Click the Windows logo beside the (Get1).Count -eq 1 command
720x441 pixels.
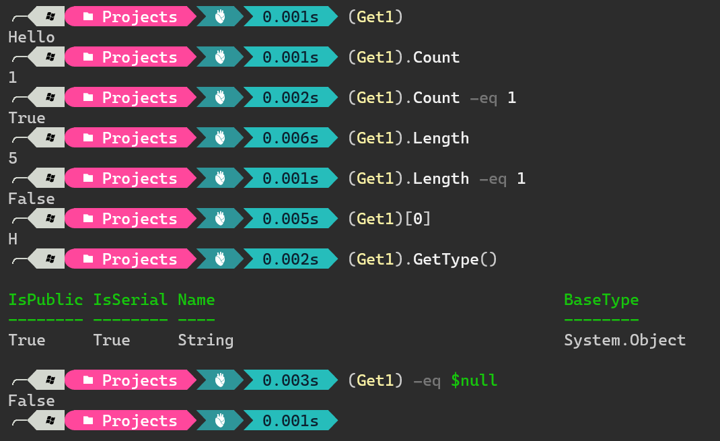pyautogui.click(x=50, y=98)
